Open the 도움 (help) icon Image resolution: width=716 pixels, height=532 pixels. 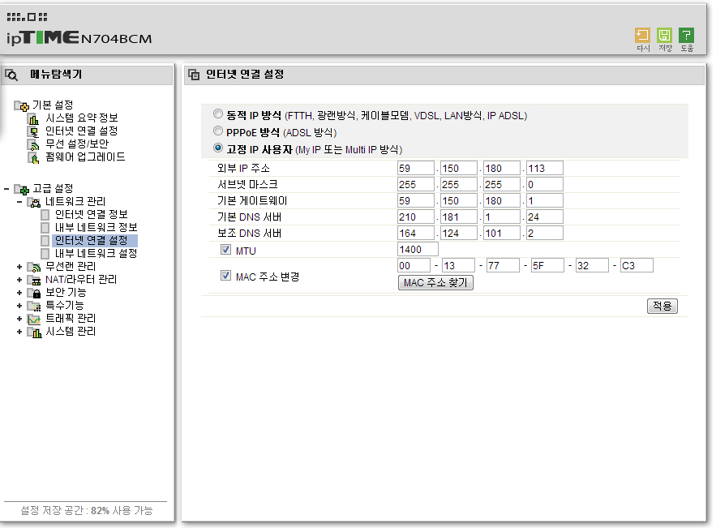[686, 36]
